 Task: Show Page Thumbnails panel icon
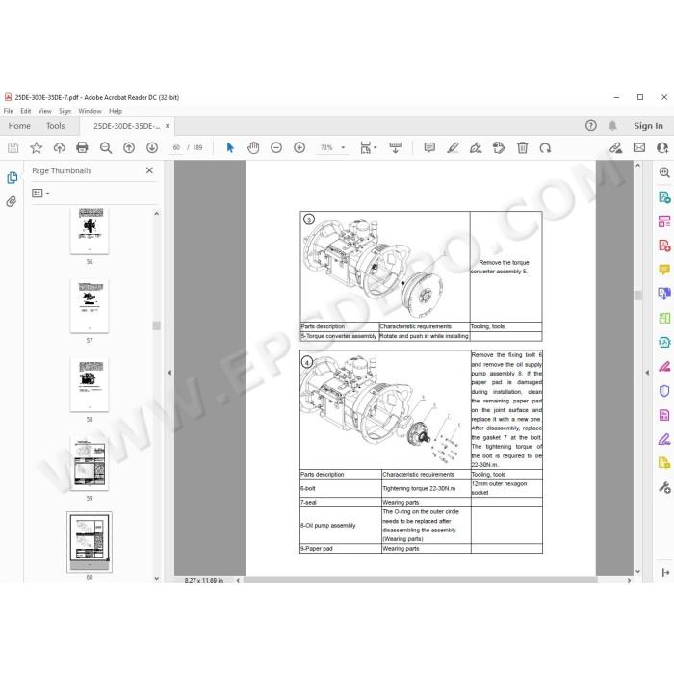tap(12, 178)
